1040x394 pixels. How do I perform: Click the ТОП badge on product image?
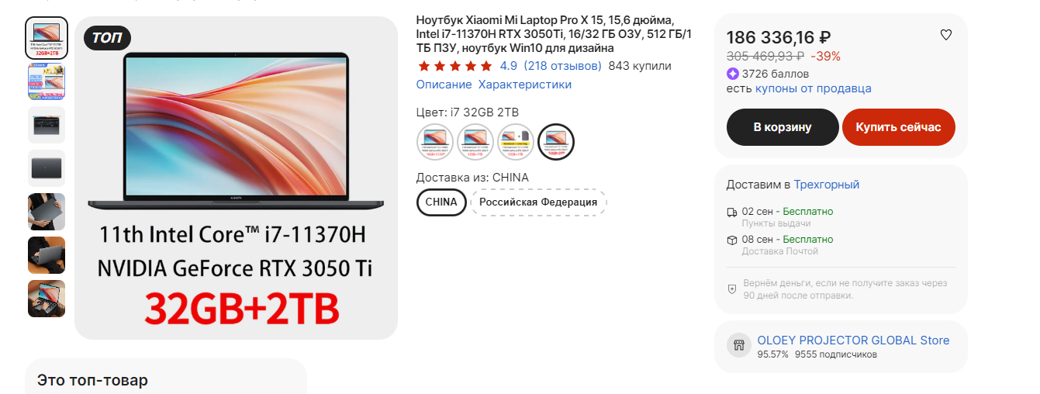[x=107, y=37]
